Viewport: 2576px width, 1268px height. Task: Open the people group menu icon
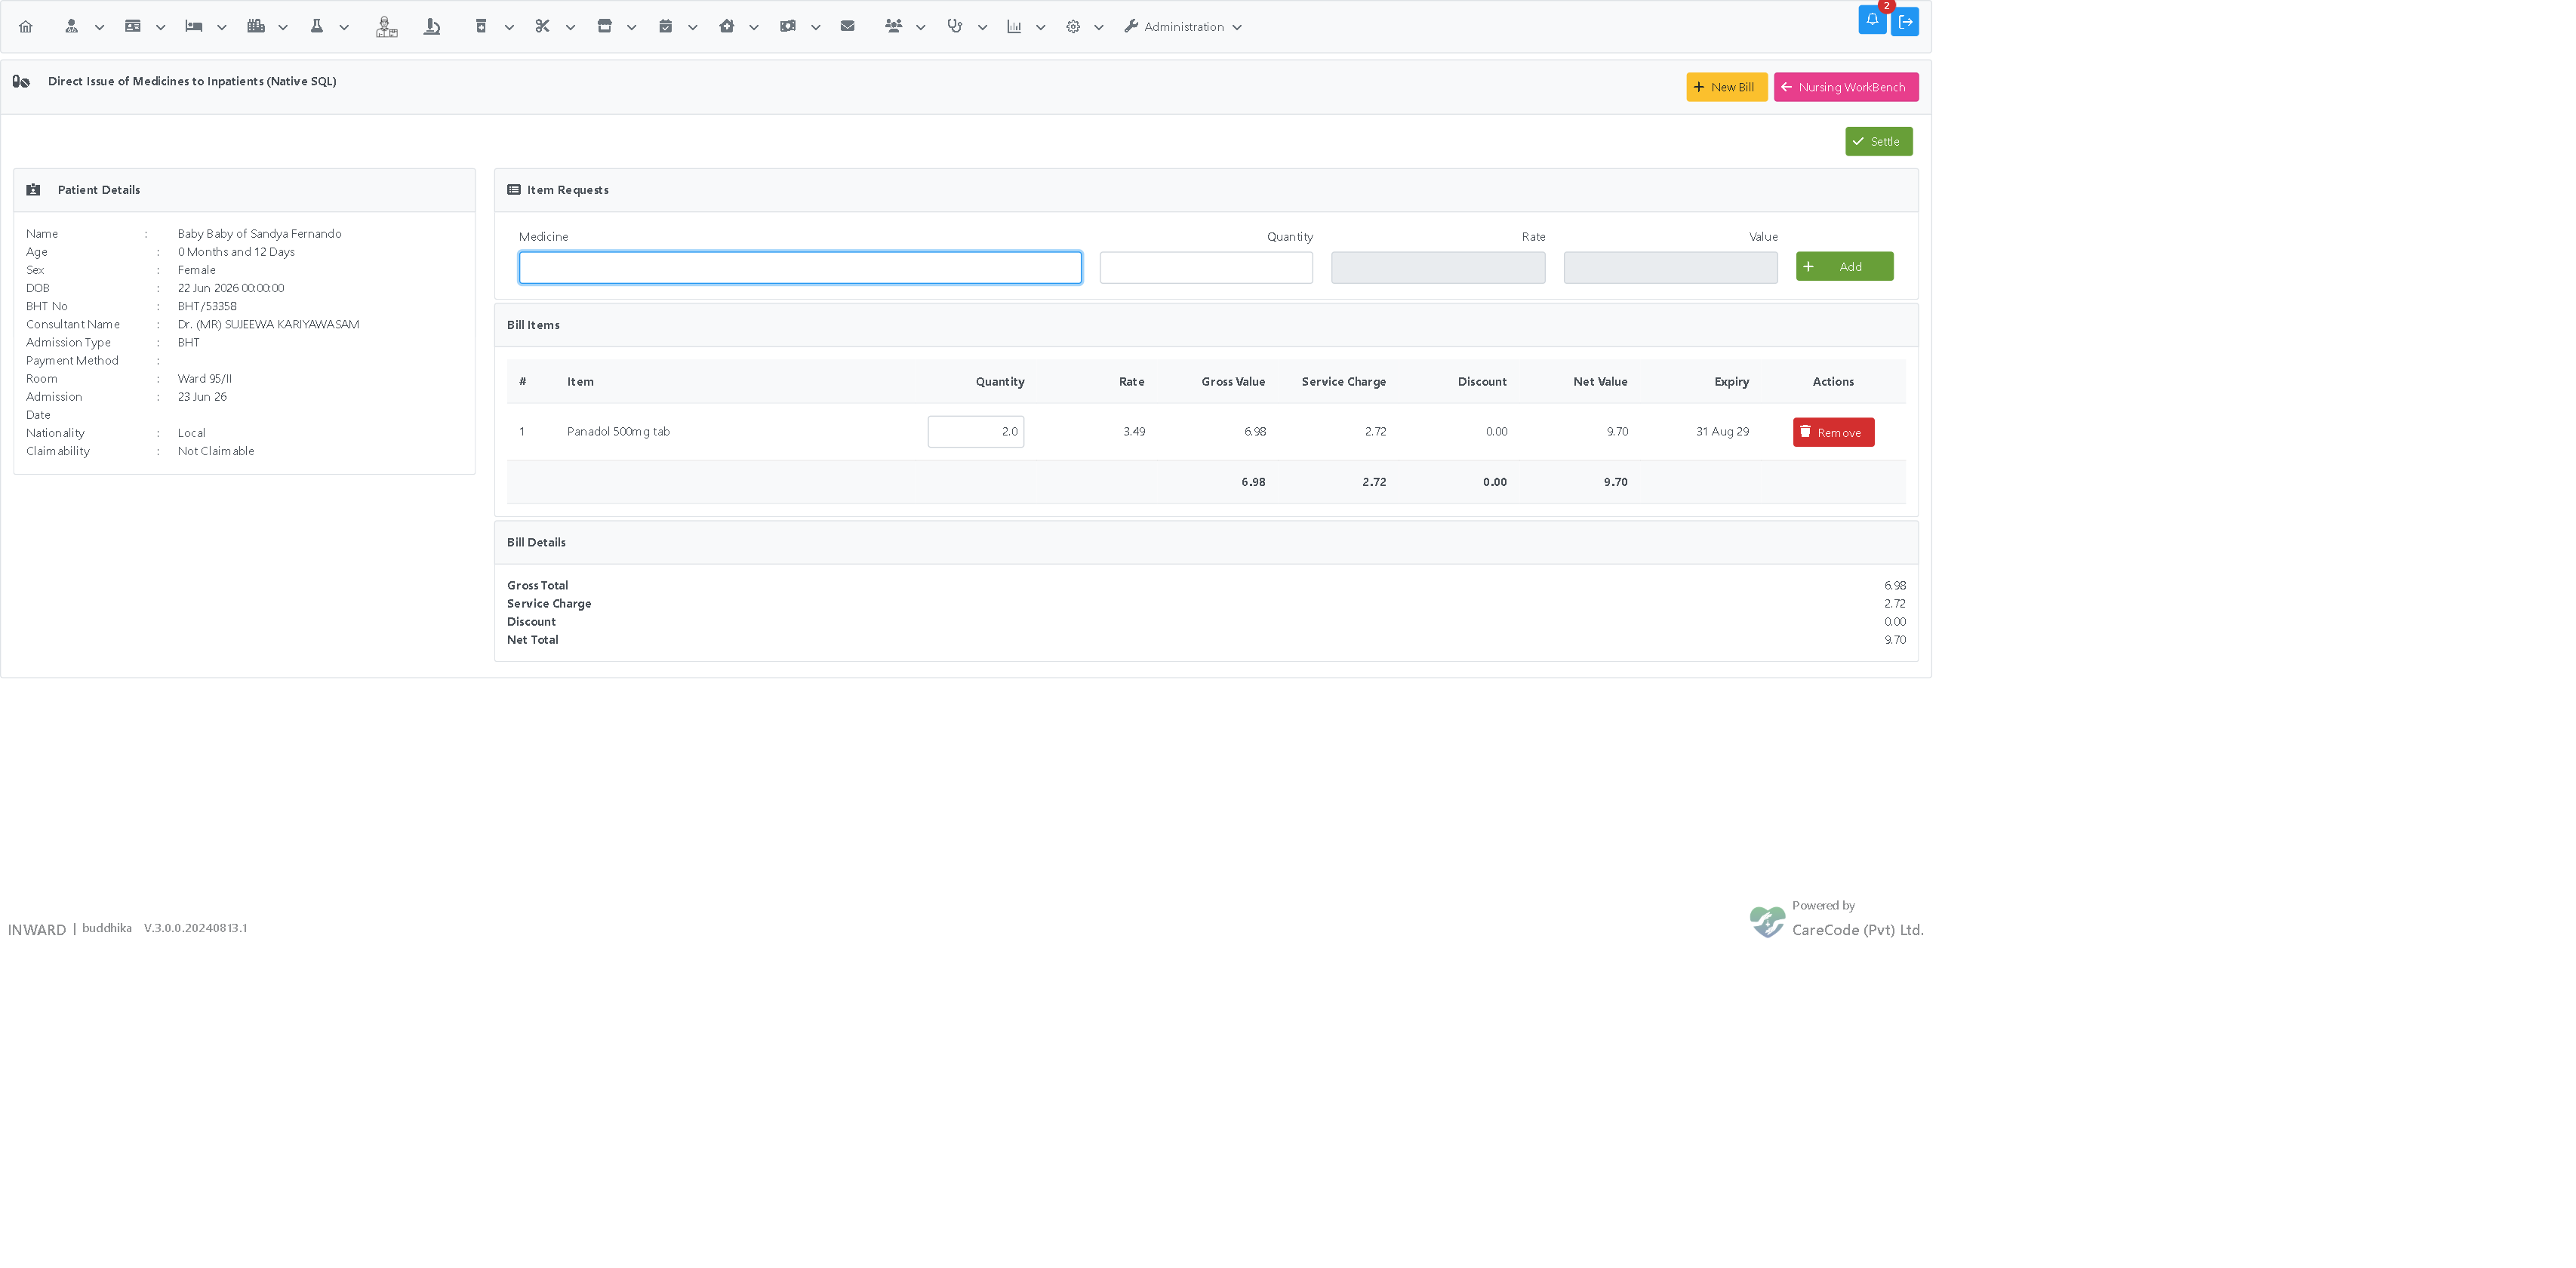point(893,27)
